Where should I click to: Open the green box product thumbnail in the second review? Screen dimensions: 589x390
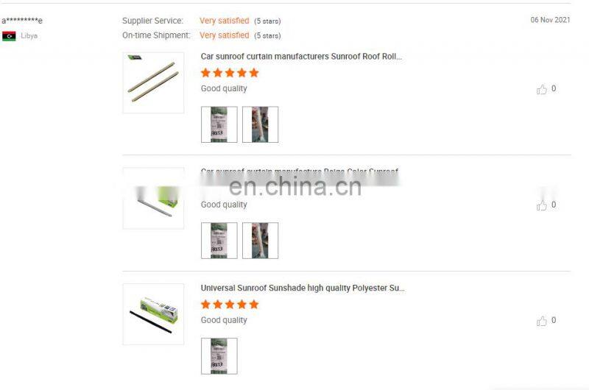click(153, 198)
